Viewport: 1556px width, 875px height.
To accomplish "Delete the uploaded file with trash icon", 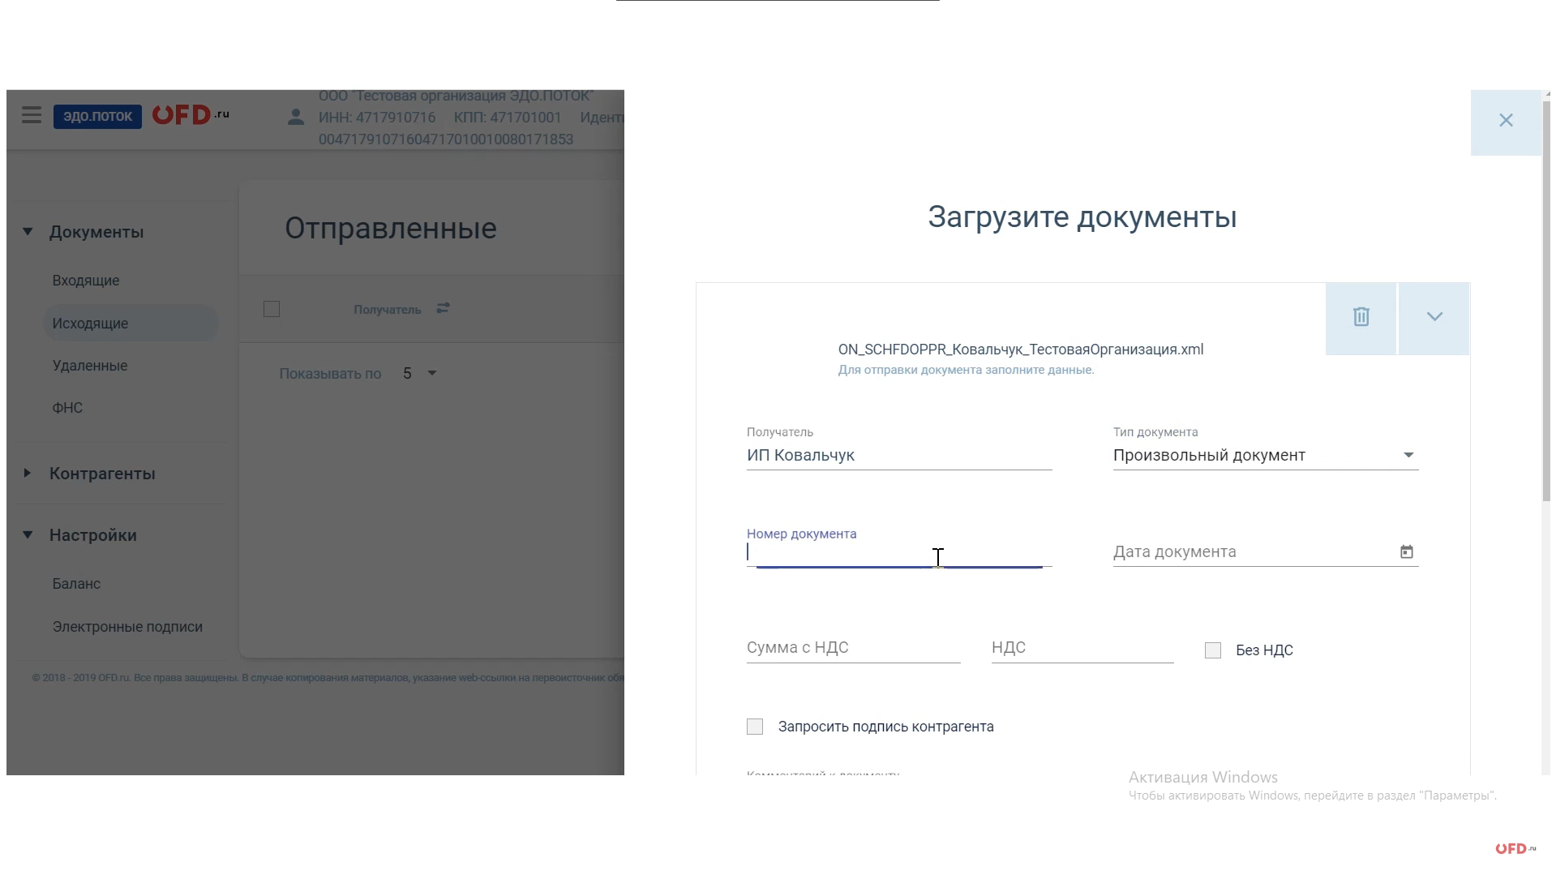I will (x=1361, y=317).
